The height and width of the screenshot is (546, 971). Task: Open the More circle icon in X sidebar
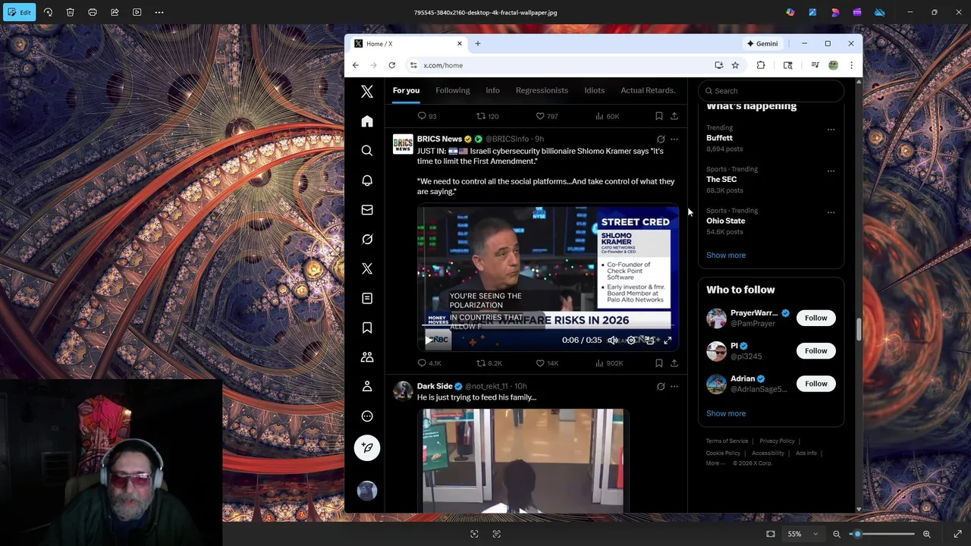click(367, 416)
